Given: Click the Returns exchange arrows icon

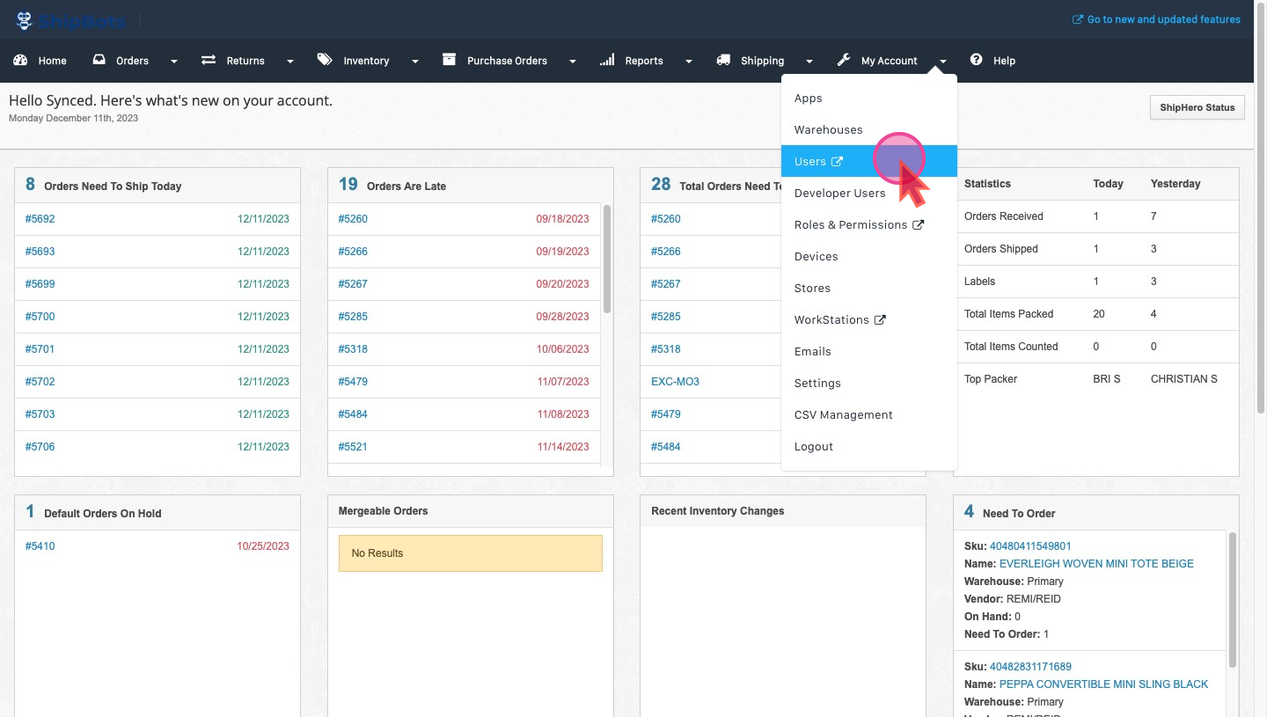Looking at the screenshot, I should click(209, 60).
